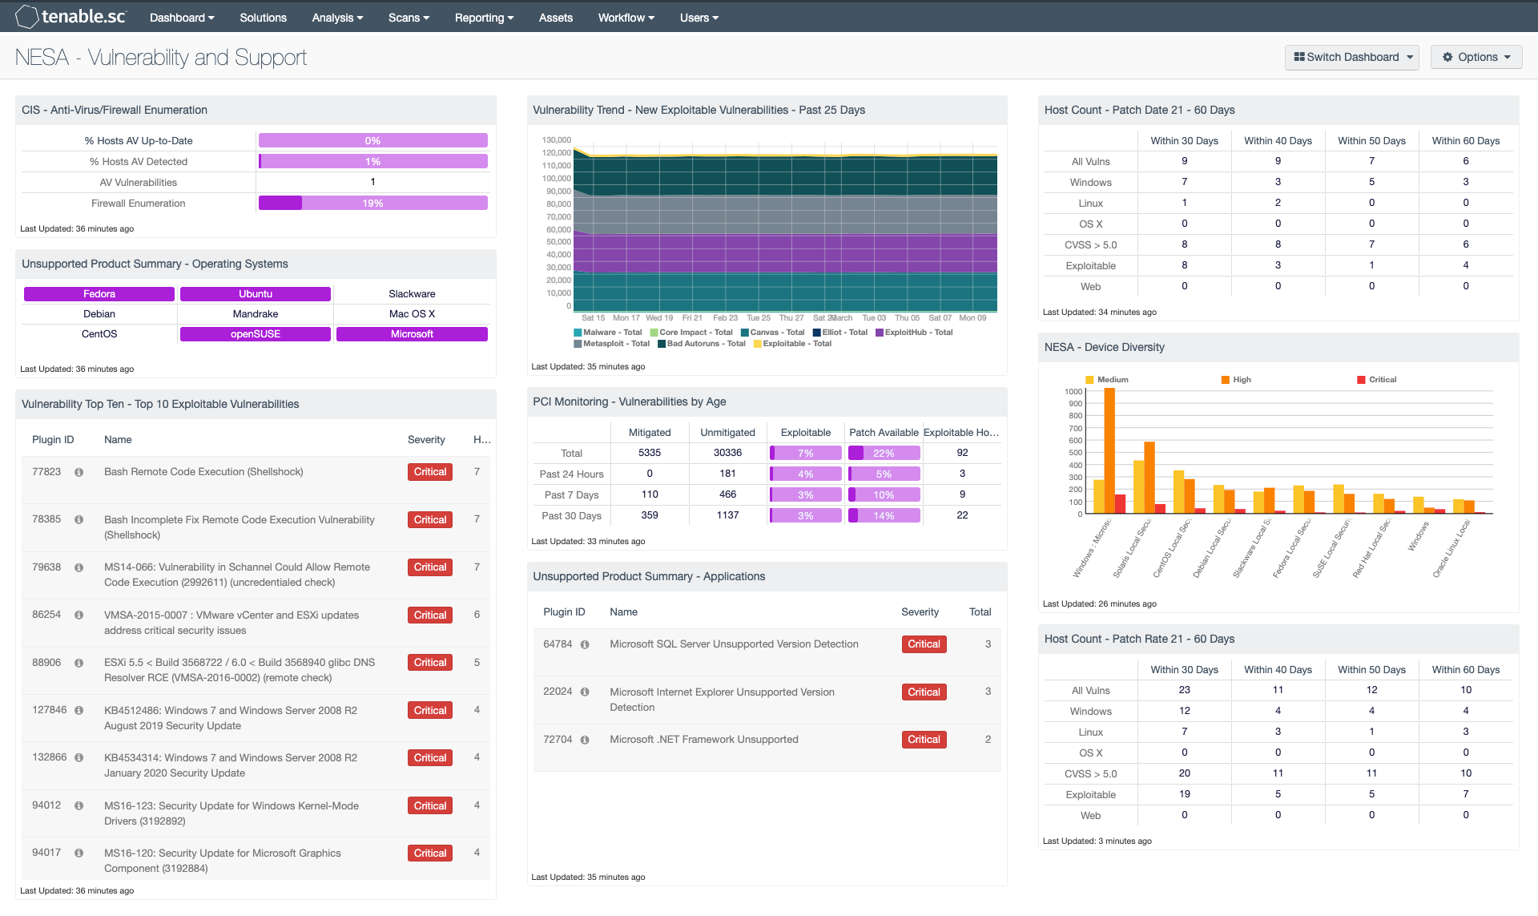Toggle Exploitable - Total legend series

[x=792, y=344]
